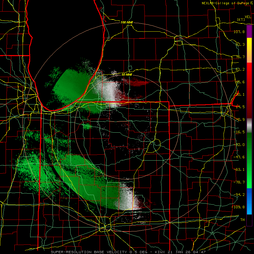The width and height of the screenshot is (254, 254).
Task: Click the 92.3 velocity scale value
Action: (240, 44)
